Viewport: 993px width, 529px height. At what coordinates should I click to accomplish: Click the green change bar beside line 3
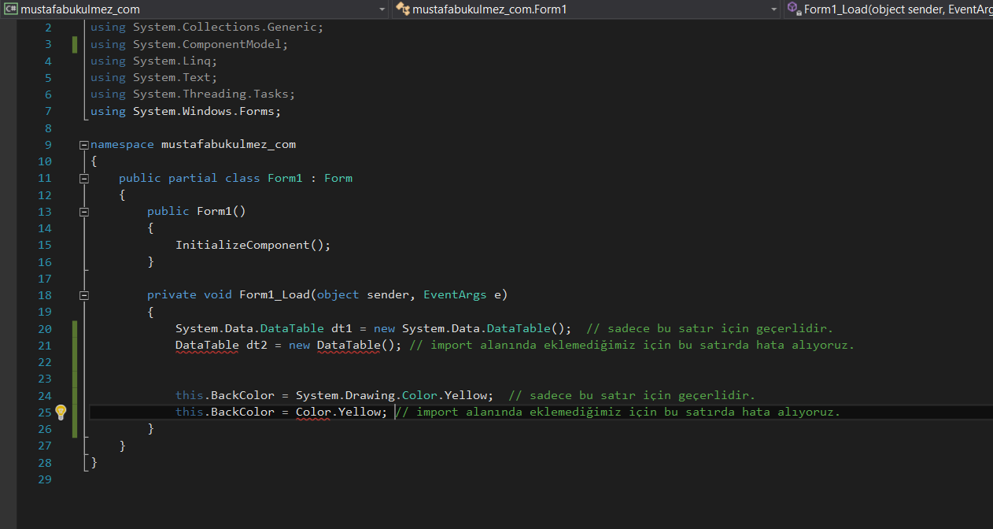(x=75, y=43)
